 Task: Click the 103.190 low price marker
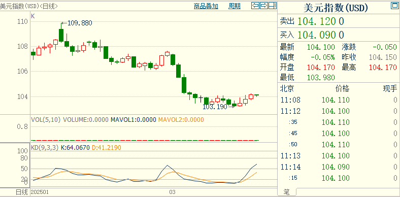(215, 107)
